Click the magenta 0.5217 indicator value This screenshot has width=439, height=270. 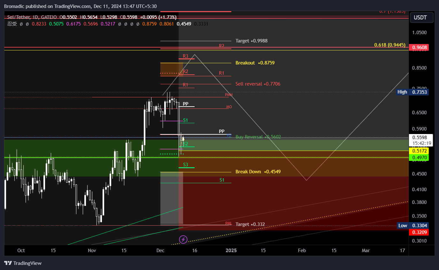point(108,24)
